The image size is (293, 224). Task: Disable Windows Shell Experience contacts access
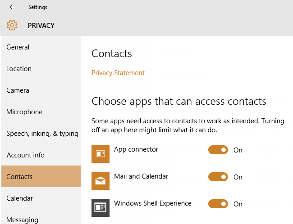click(x=218, y=204)
